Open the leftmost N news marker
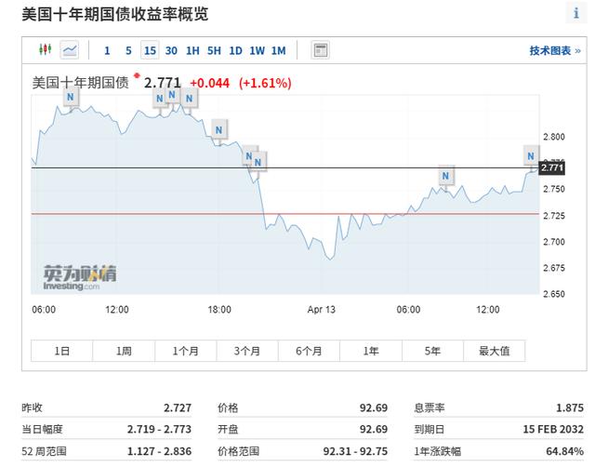Screen dimensions: 595x467 [71, 97]
